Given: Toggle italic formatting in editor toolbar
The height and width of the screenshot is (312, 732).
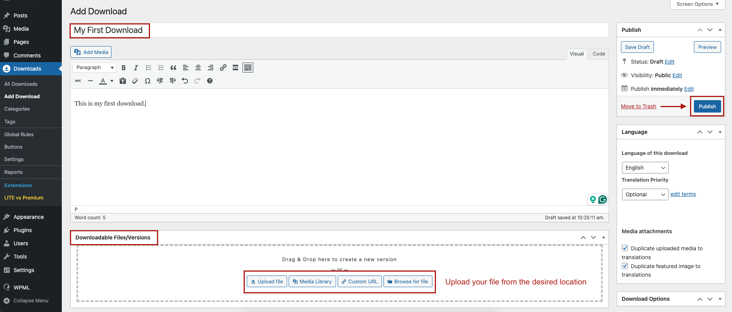Looking at the screenshot, I should click(x=136, y=68).
